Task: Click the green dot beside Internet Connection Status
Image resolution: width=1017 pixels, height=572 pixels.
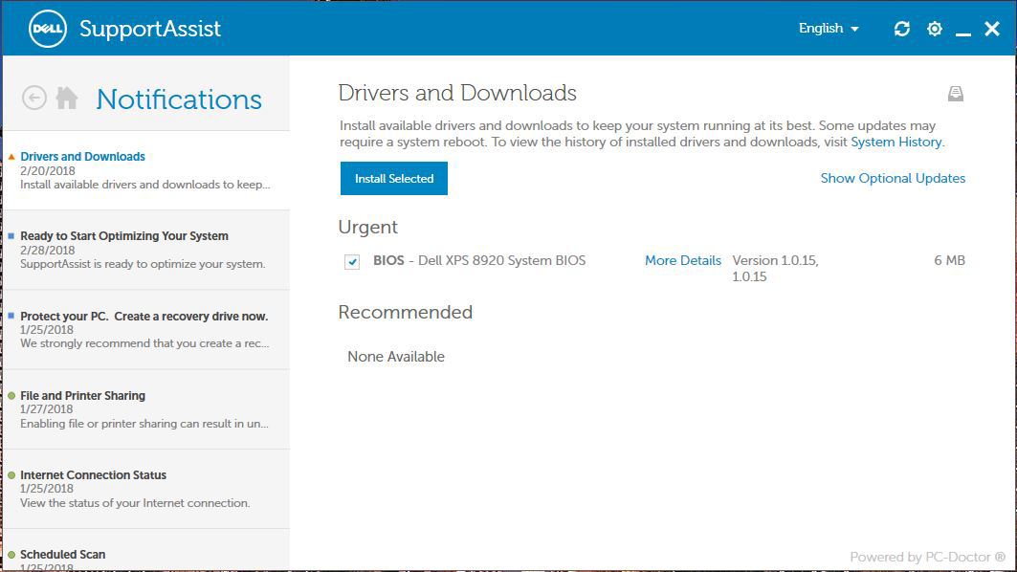Action: (x=11, y=475)
